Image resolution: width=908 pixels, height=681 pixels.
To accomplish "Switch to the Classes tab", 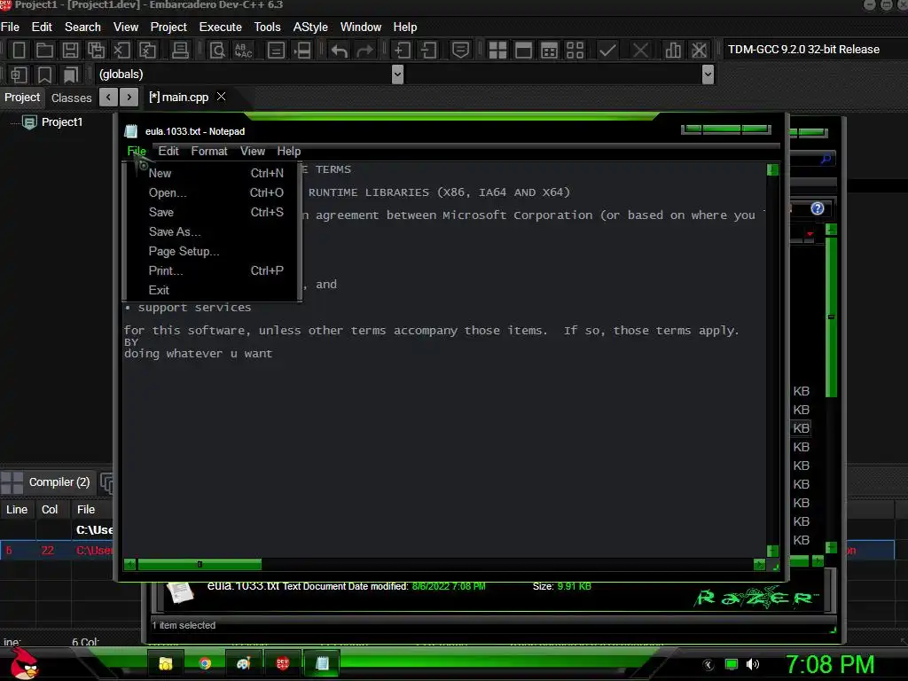I will coord(71,98).
